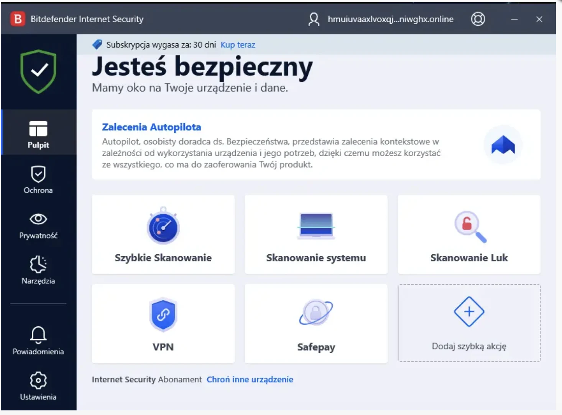Viewport: 562px width, 415px height.
Task: Minimize the Bitdefender window
Action: pos(514,19)
